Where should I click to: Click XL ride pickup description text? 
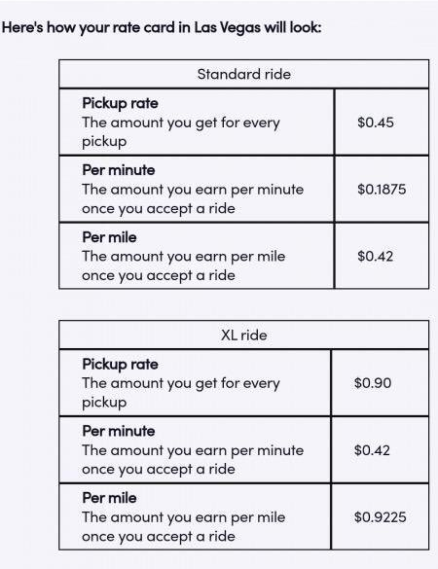[x=181, y=393]
